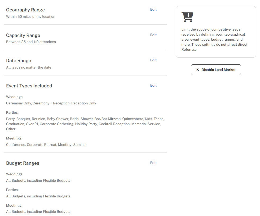Viewport: 260px width, 216px height.
Task: Click the Event Types Included heading
Action: [29, 86]
